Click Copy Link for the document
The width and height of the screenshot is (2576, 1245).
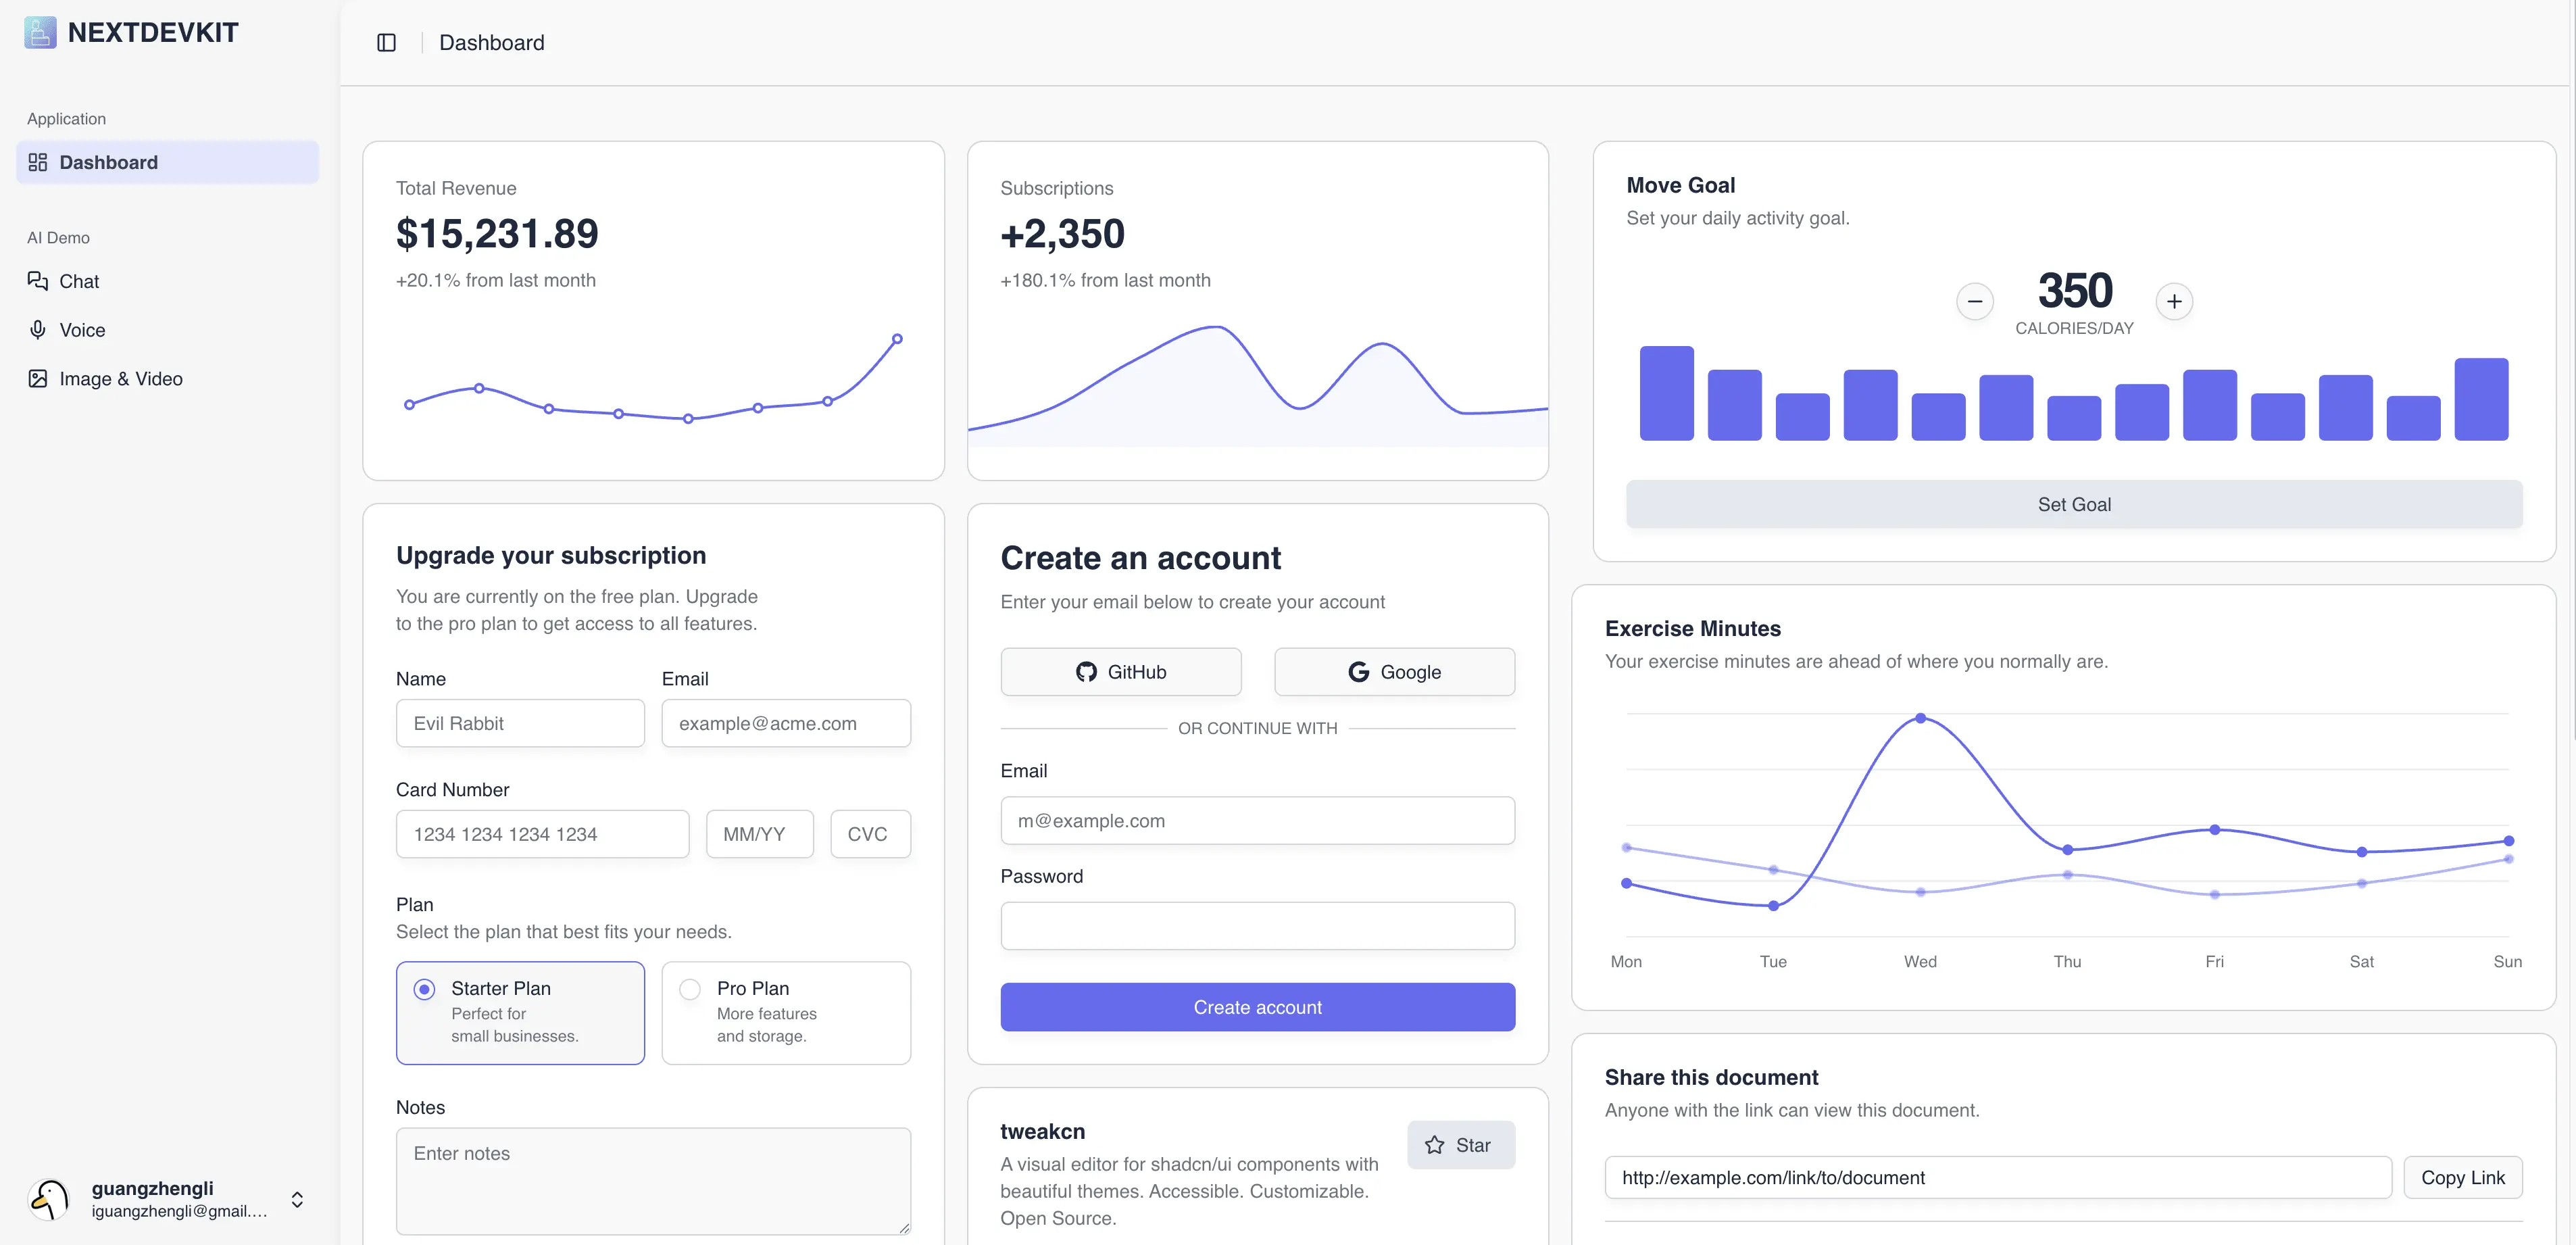[x=2463, y=1177]
